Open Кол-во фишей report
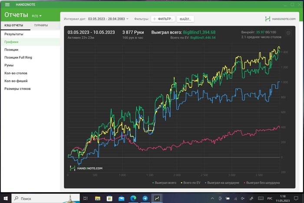 (x=30, y=81)
